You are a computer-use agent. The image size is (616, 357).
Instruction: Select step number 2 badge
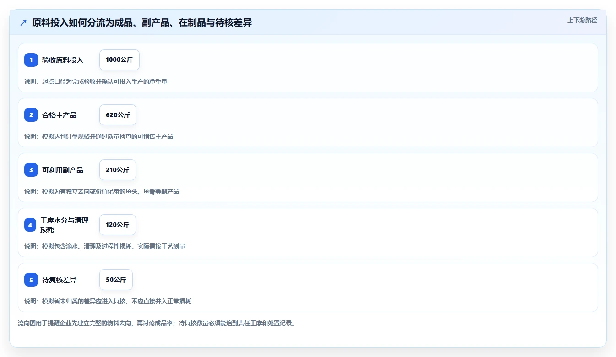(31, 115)
